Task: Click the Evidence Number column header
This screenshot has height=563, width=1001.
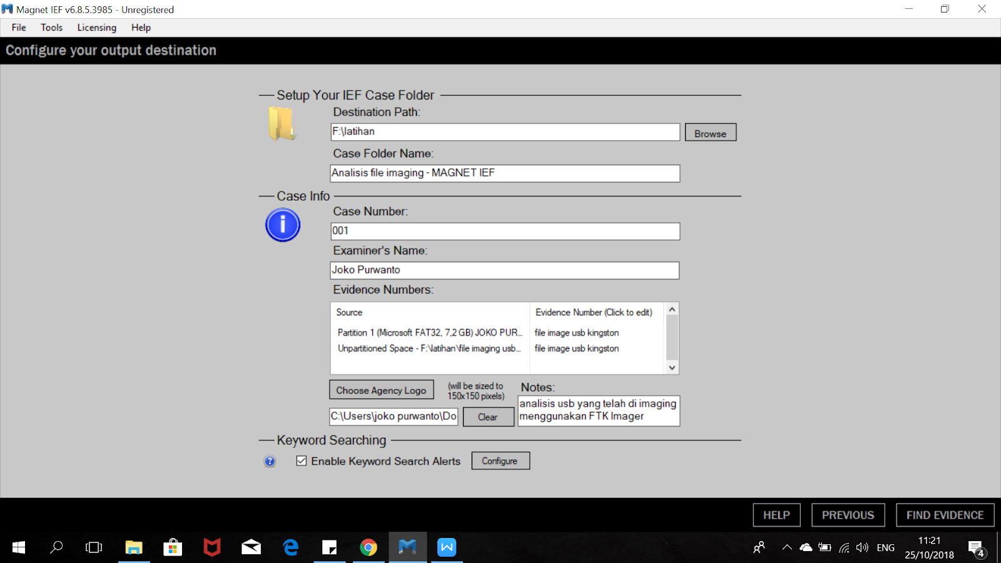Action: point(594,312)
